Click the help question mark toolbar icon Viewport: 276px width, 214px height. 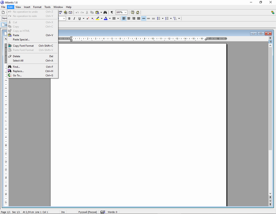coord(132,12)
